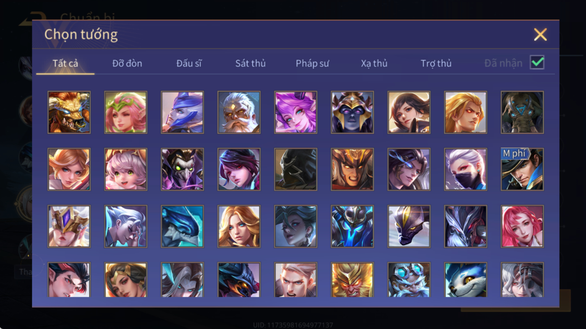This screenshot has height=329, width=586.
Task: Pick the purple-haired girl hero portrait
Action: (x=296, y=112)
